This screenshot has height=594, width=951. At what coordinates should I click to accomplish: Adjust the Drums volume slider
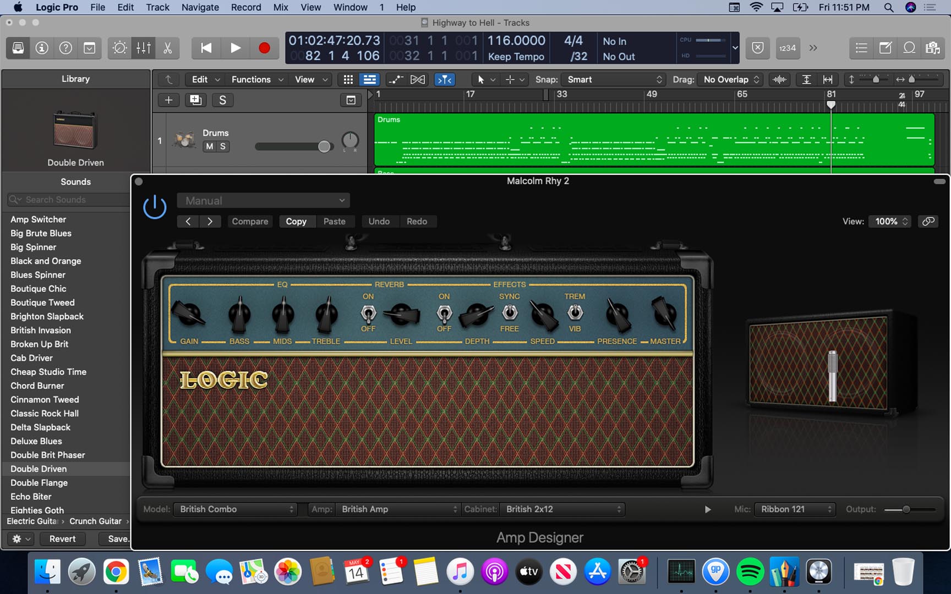[324, 146]
